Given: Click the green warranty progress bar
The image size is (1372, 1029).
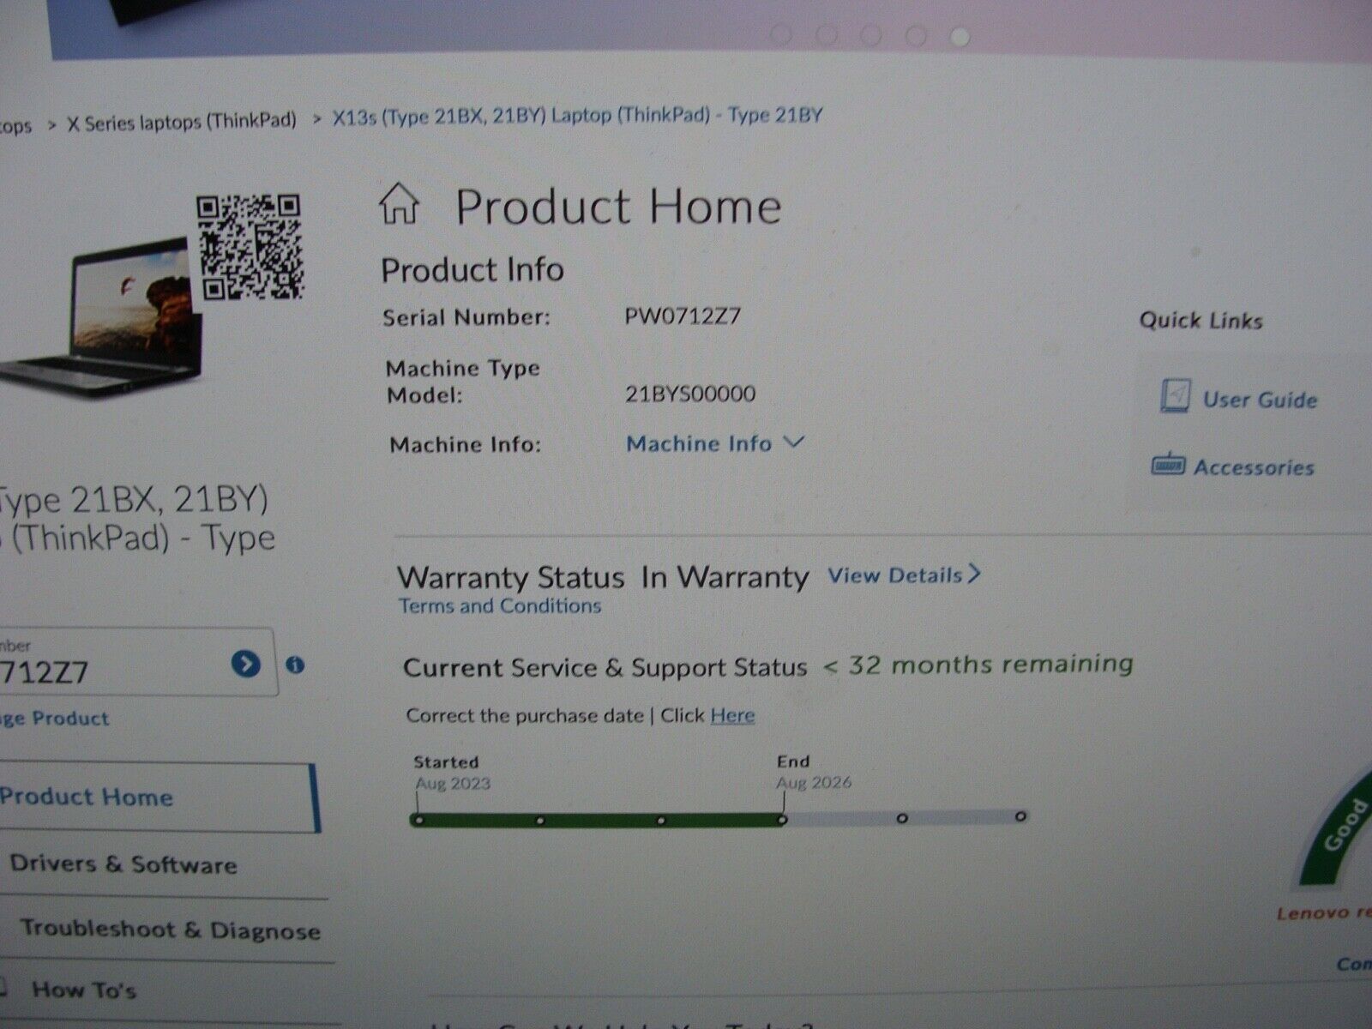Looking at the screenshot, I should click(599, 821).
